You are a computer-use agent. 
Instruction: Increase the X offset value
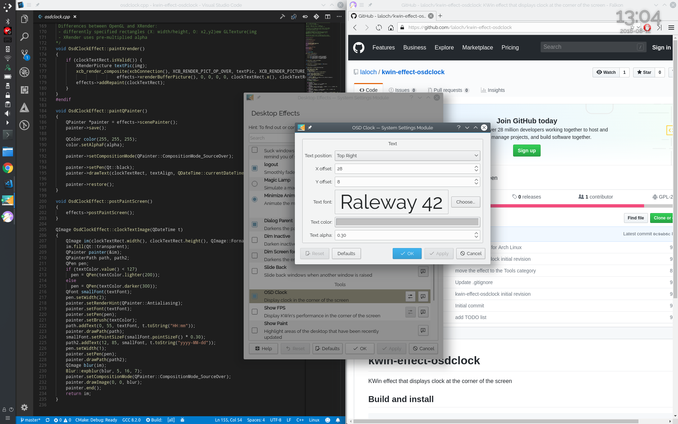pyautogui.click(x=476, y=166)
